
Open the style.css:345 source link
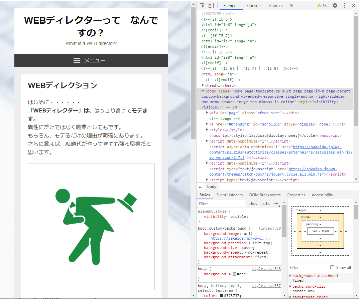pyautogui.click(x=266, y=269)
